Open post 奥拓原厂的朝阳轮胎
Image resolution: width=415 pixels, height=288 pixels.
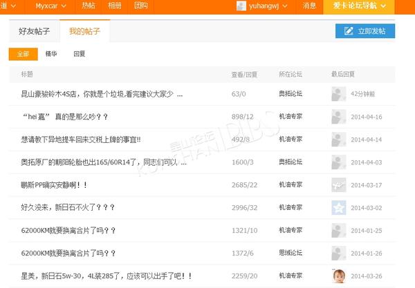(104, 162)
